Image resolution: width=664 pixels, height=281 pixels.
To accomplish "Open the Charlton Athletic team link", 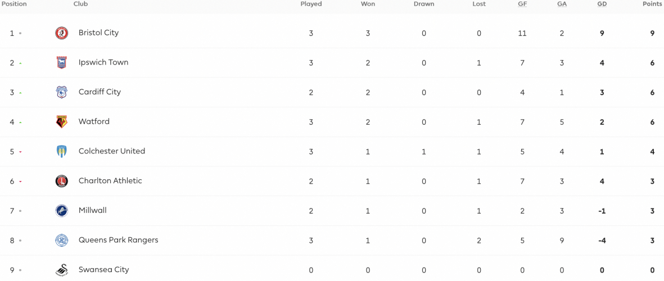I will point(111,181).
